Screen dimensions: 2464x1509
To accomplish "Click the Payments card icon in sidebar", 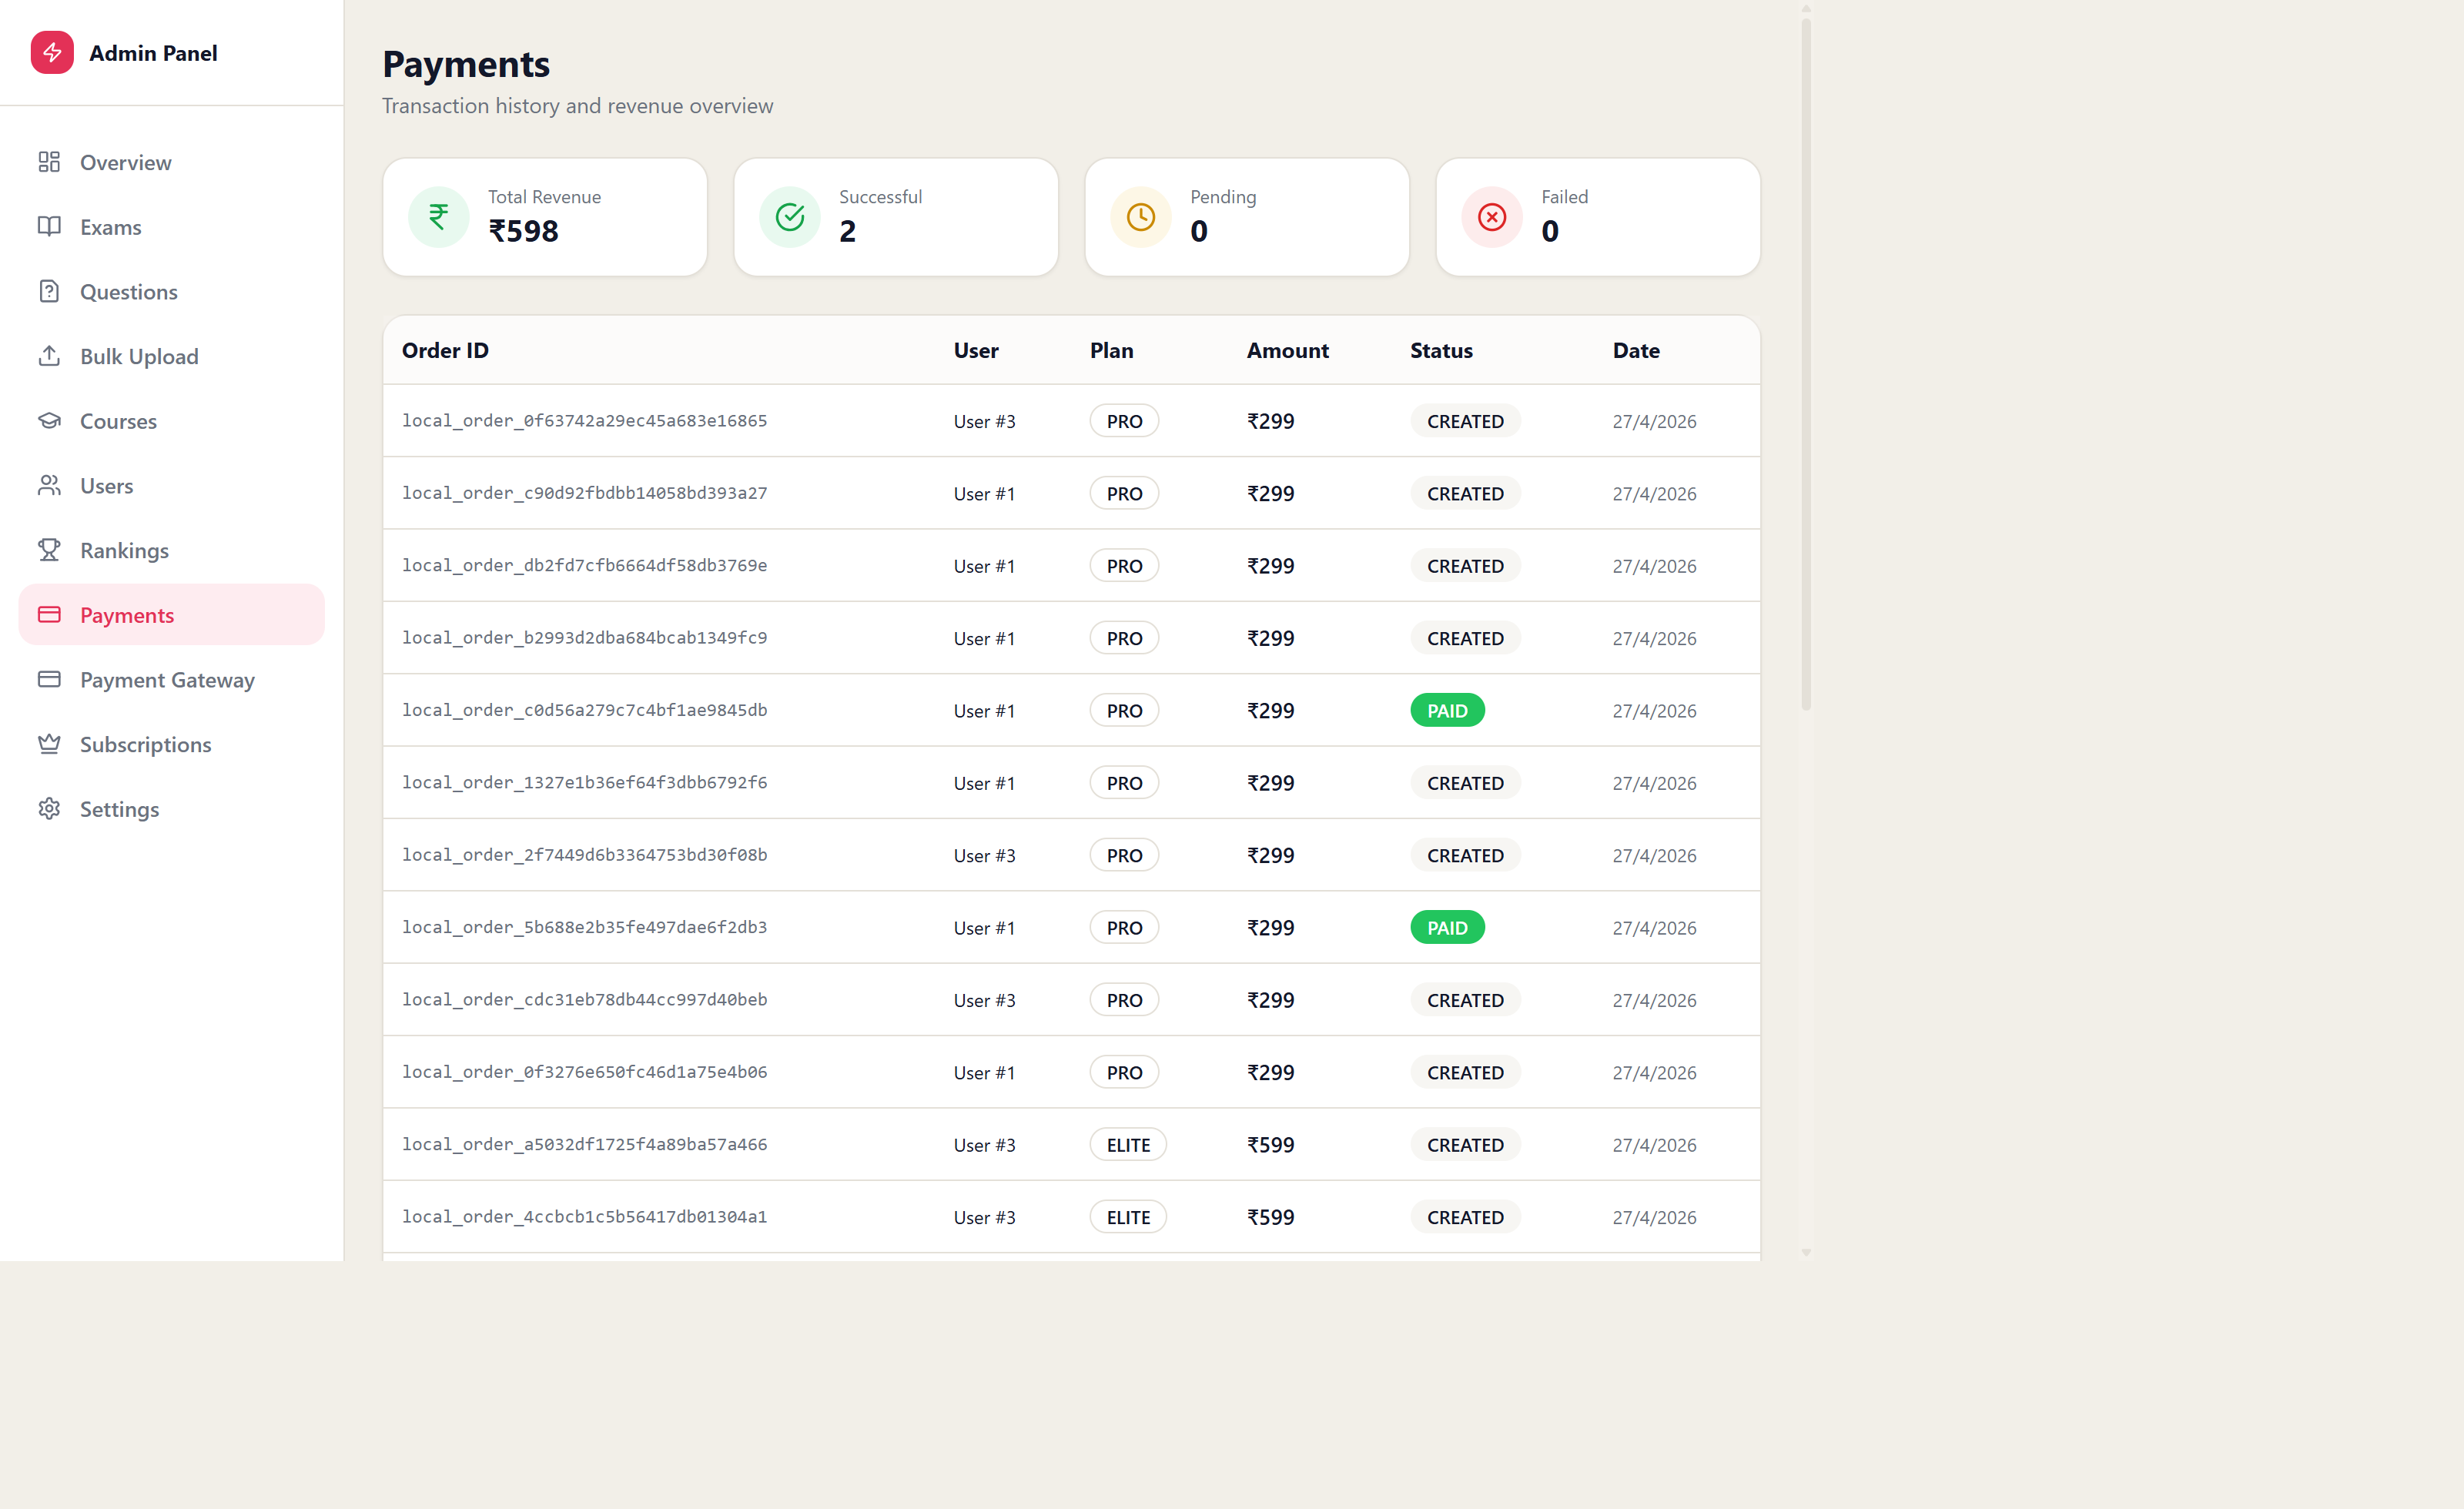I will pos(49,615).
